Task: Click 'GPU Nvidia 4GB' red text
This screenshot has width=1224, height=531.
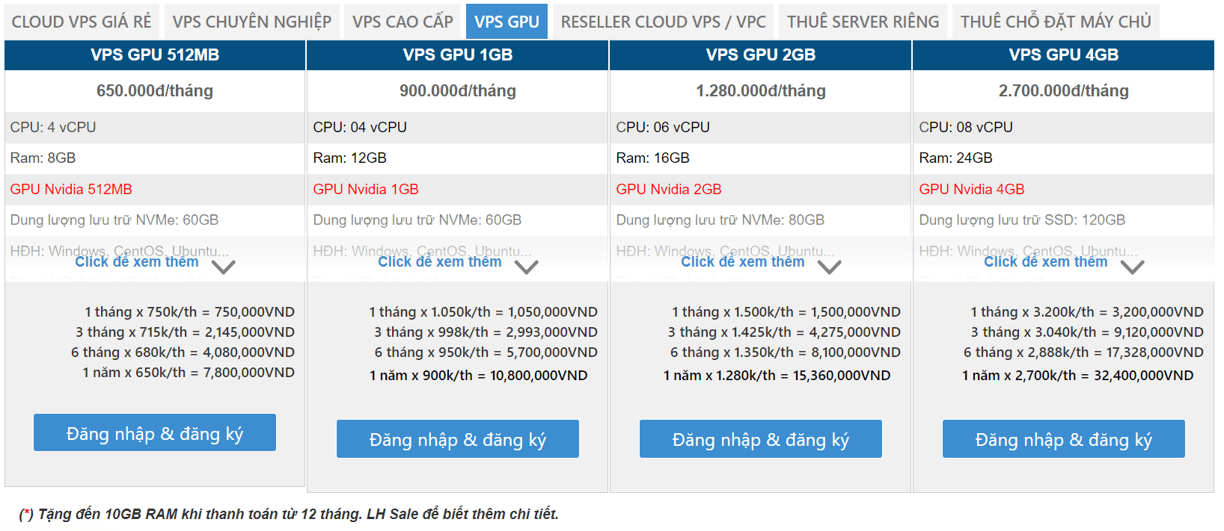Action: point(972,189)
